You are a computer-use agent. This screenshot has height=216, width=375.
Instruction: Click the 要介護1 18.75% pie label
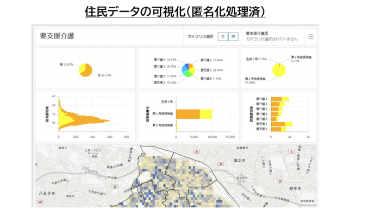point(165,67)
